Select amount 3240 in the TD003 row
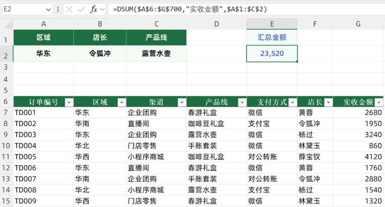The image size is (385, 207). point(358,135)
